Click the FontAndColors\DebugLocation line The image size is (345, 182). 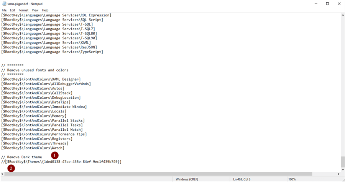pos(41,97)
